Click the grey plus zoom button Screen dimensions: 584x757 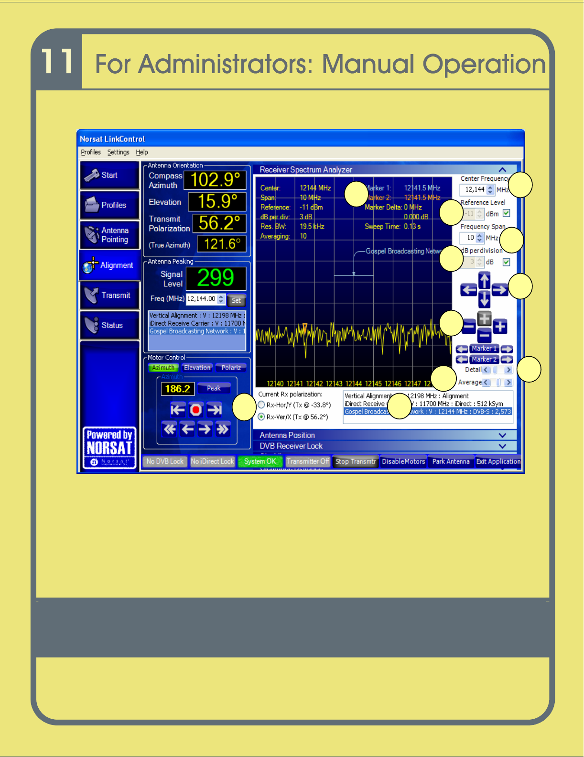point(485,318)
